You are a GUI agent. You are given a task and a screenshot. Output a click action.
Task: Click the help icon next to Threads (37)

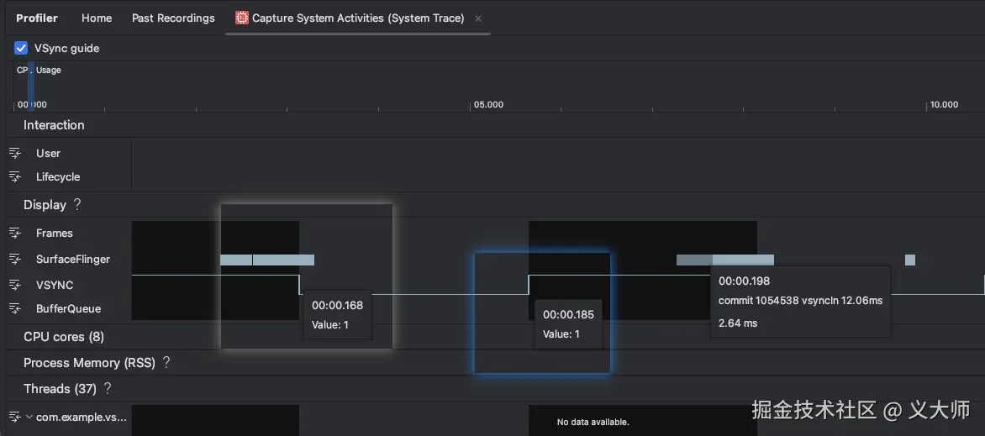coord(108,388)
